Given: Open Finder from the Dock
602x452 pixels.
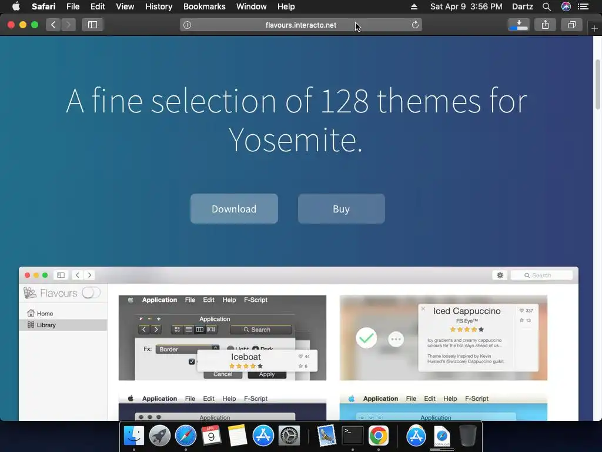Looking at the screenshot, I should [x=133, y=436].
